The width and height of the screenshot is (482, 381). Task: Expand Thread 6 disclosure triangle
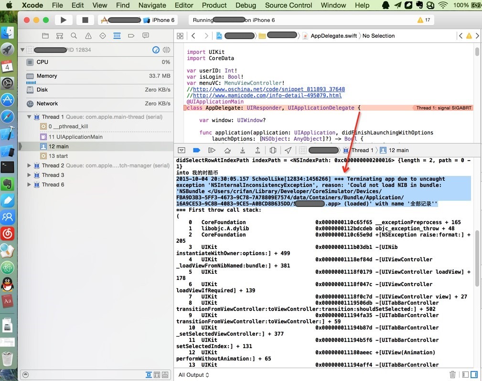click(29, 185)
